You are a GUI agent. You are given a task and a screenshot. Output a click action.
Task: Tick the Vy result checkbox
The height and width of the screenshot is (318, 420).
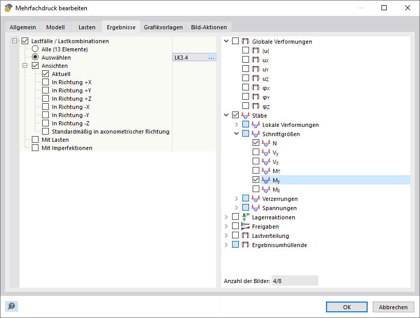pyautogui.click(x=256, y=152)
